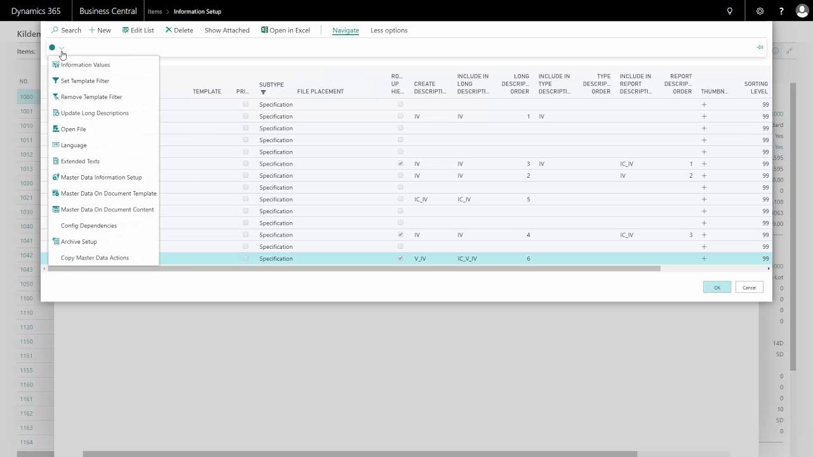Viewport: 813px width, 457px height.
Task: Run Update Long Descriptions
Action: (95, 113)
